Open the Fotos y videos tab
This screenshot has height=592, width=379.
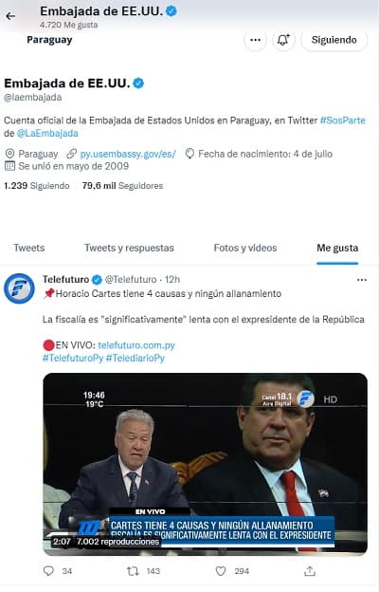245,248
